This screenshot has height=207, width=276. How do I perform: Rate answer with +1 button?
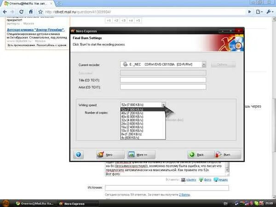click(109, 20)
